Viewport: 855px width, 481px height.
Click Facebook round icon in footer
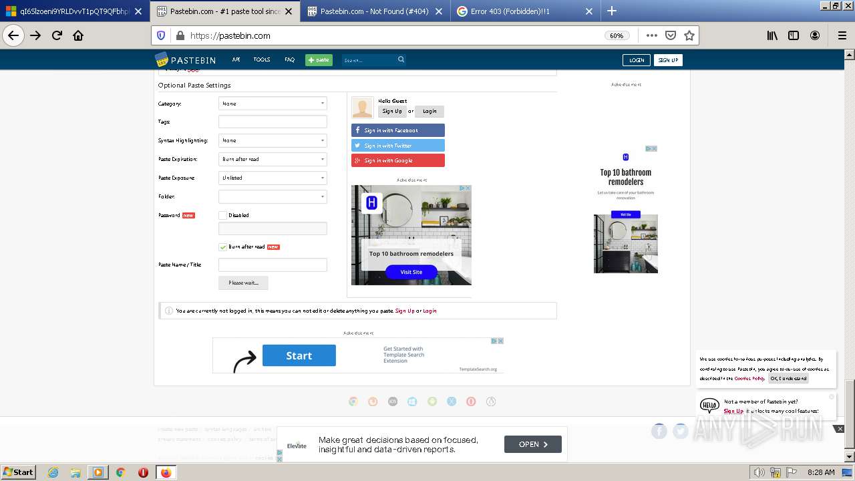659,431
